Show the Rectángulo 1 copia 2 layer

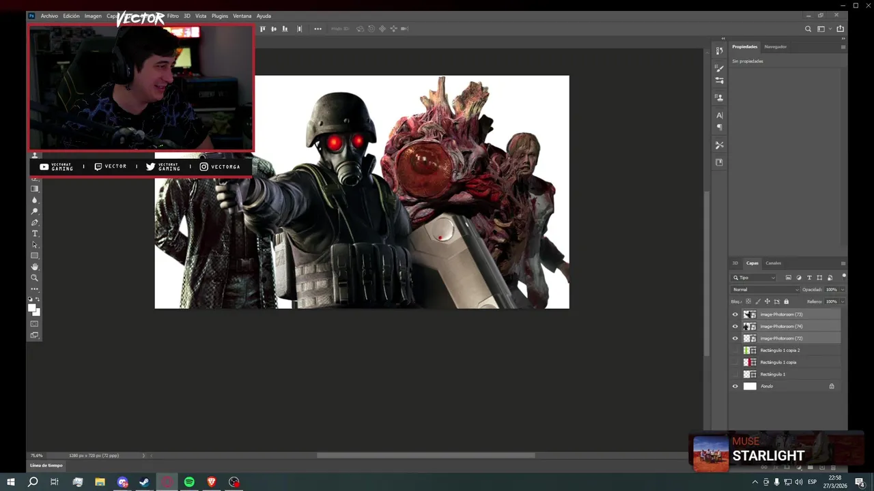click(735, 351)
